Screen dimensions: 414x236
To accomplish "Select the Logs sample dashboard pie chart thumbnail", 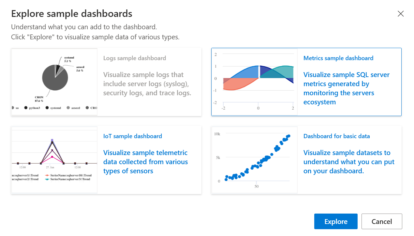I will click(x=54, y=82).
